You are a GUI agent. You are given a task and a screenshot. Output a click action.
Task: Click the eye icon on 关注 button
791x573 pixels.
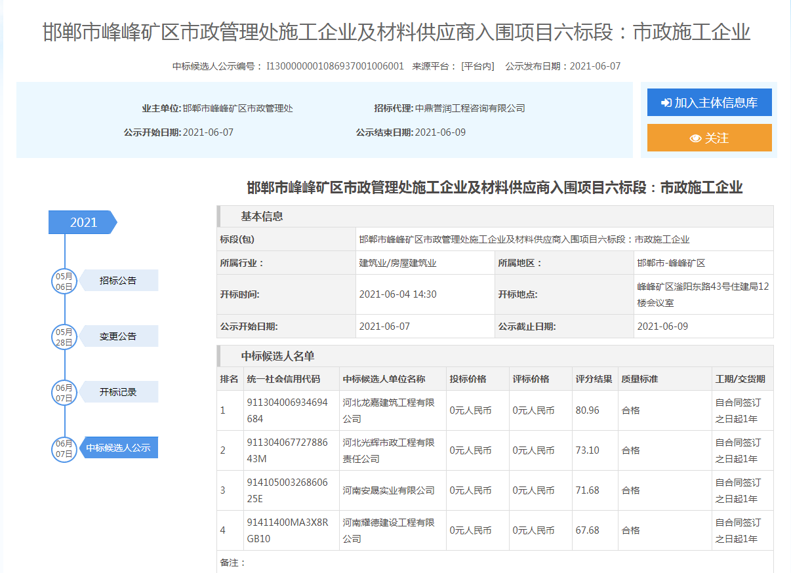coord(695,138)
